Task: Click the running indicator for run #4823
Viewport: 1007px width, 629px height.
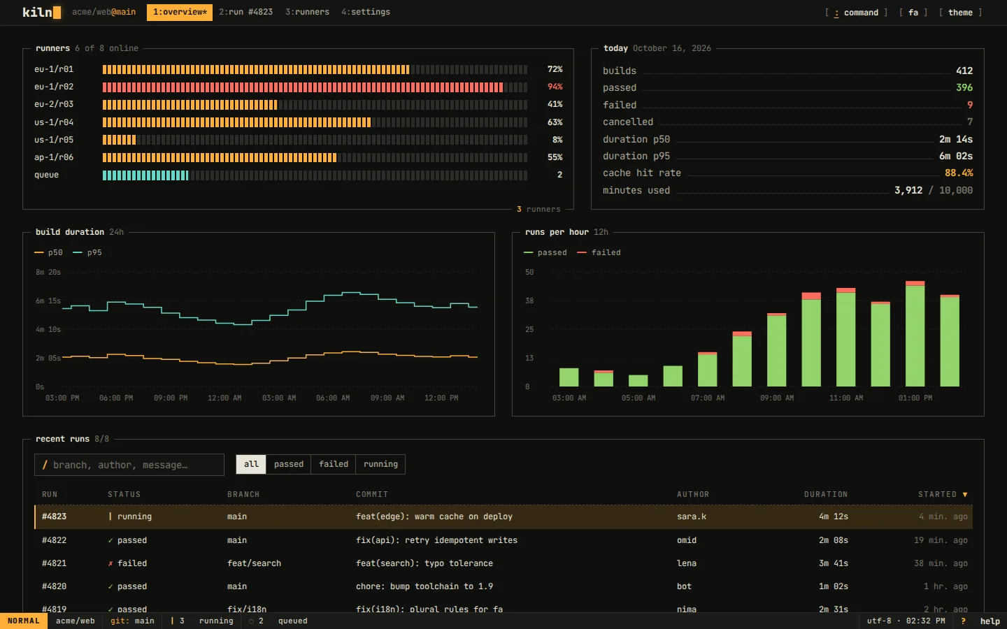Action: (x=110, y=516)
